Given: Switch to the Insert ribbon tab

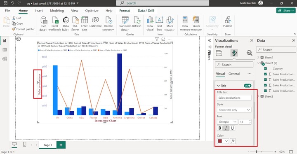Looking at the screenshot, I should pyautogui.click(x=39, y=11).
